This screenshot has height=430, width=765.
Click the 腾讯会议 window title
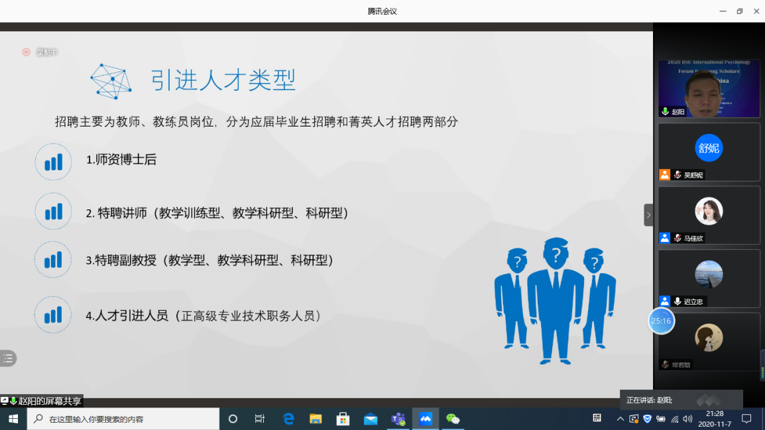(382, 11)
